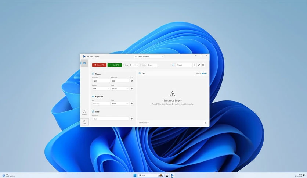Add wait time action with plus button

click(x=132, y=118)
